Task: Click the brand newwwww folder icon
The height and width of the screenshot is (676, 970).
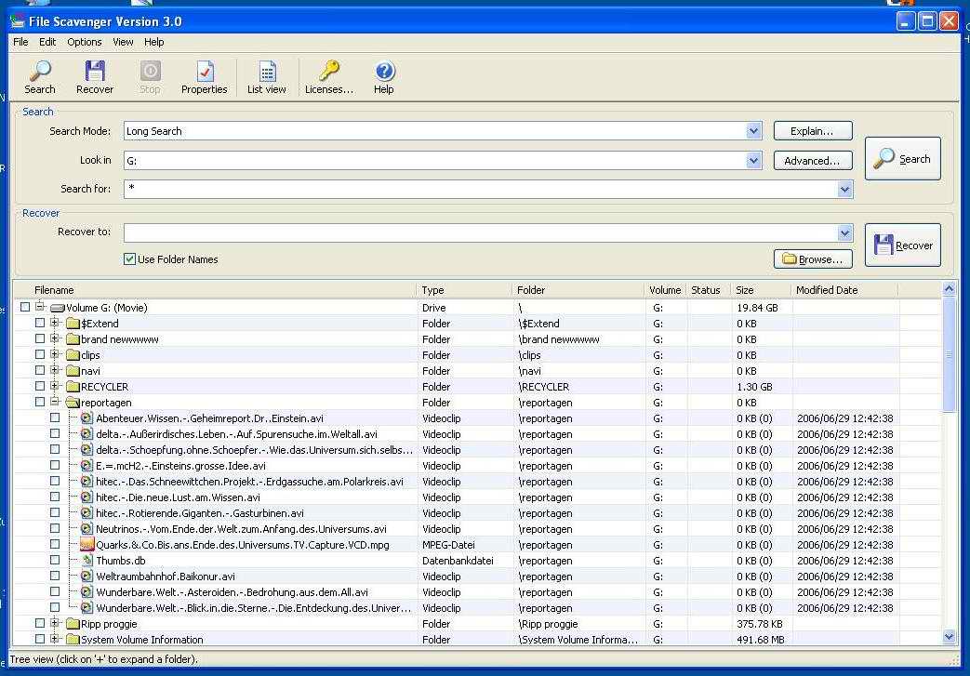Action: 73,339
